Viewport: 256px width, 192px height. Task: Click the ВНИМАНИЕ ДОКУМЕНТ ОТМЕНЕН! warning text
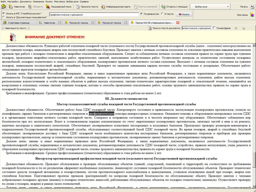point(55,37)
